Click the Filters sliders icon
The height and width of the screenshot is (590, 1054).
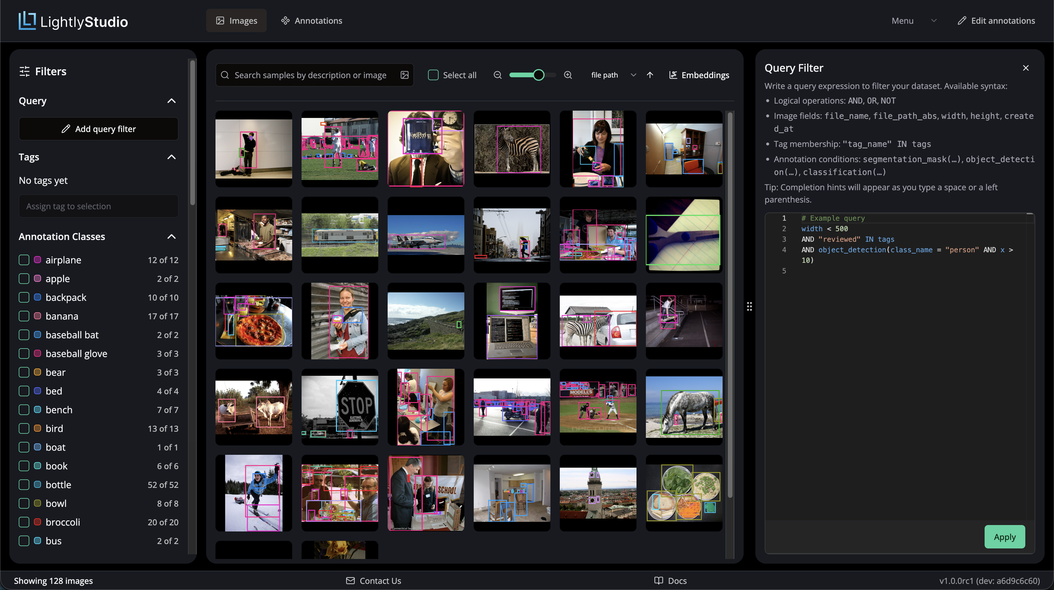pyautogui.click(x=25, y=71)
